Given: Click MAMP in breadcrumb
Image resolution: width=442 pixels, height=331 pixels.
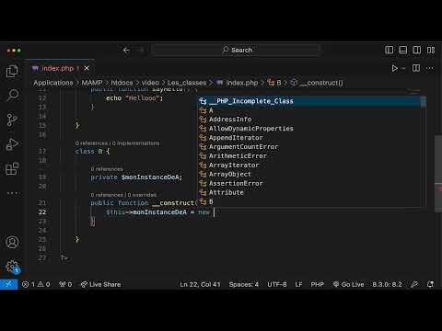Looking at the screenshot, I should (x=92, y=83).
